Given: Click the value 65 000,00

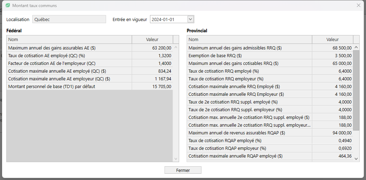Looking at the screenshot, I should [342, 63].
